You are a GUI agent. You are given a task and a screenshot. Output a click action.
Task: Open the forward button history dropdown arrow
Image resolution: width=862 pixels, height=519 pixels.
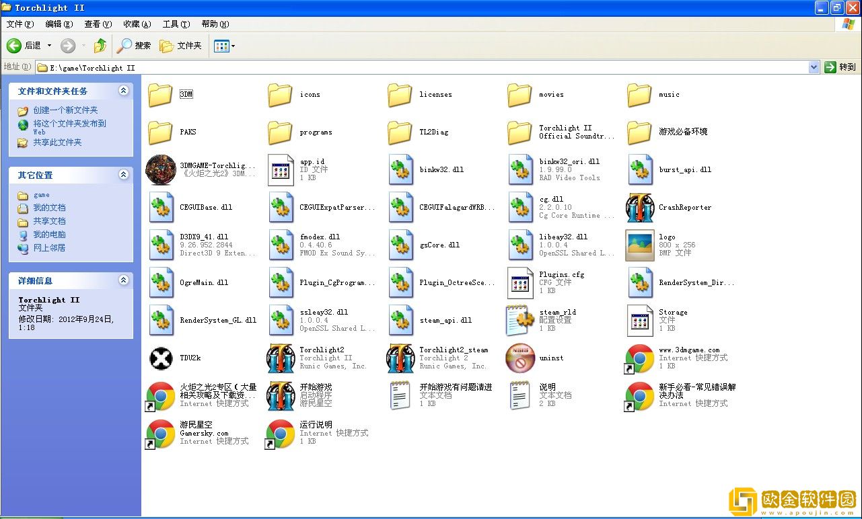[x=83, y=46]
